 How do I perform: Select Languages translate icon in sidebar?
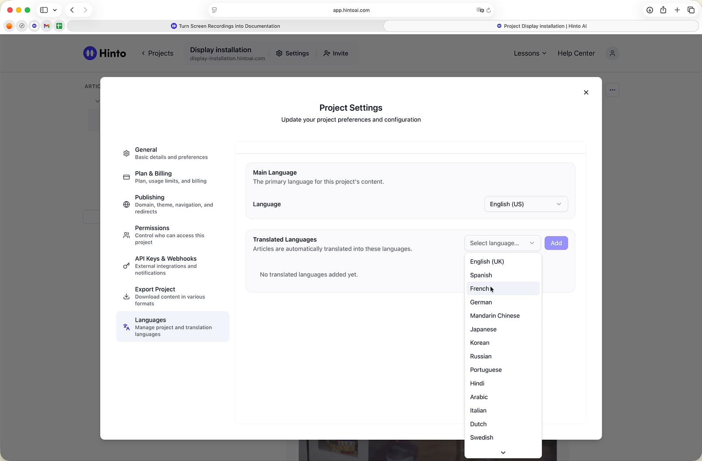tap(126, 327)
